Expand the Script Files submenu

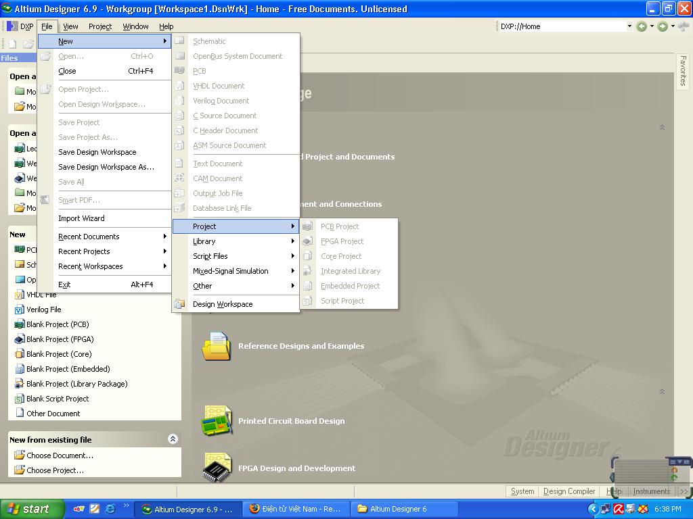pyautogui.click(x=236, y=256)
